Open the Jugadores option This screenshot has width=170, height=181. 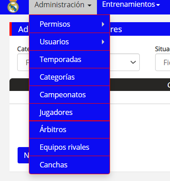click(x=69, y=112)
